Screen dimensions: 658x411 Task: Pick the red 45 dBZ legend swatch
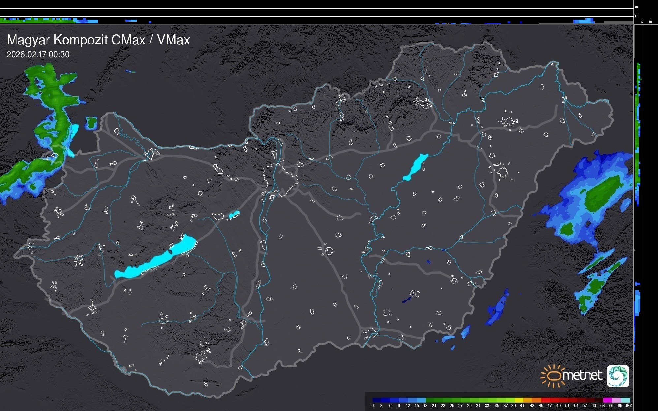(x=545, y=400)
